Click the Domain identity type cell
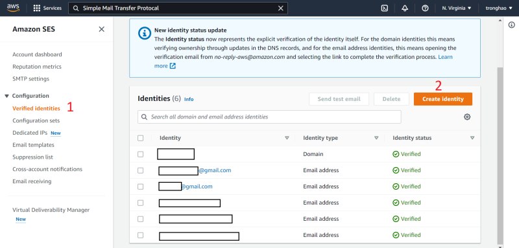 (313, 154)
